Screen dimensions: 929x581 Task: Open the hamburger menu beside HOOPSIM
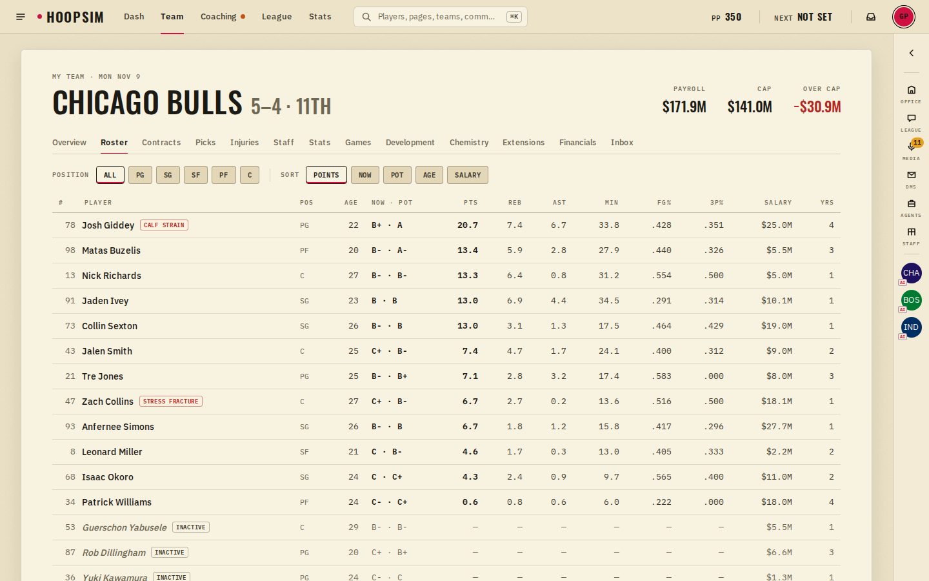[x=21, y=17]
